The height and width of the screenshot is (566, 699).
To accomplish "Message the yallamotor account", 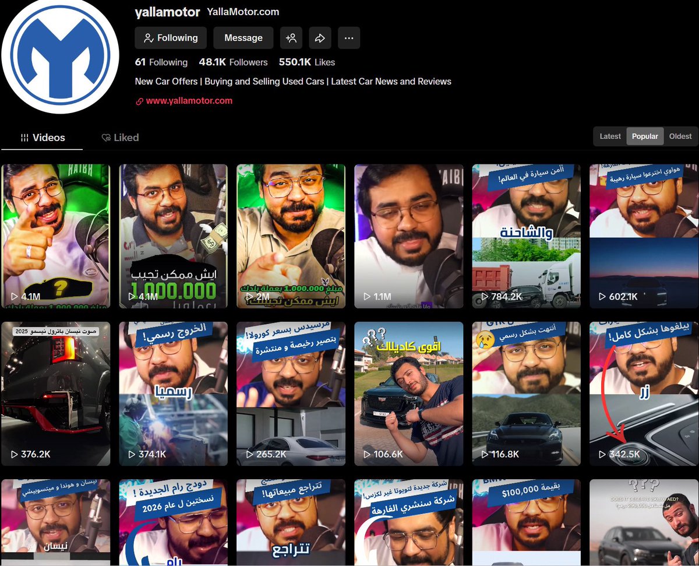I will 243,38.
